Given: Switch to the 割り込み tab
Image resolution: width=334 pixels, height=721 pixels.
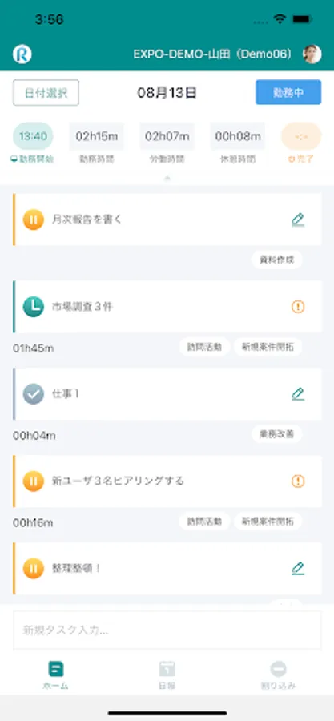Looking at the screenshot, I should pyautogui.click(x=279, y=675).
